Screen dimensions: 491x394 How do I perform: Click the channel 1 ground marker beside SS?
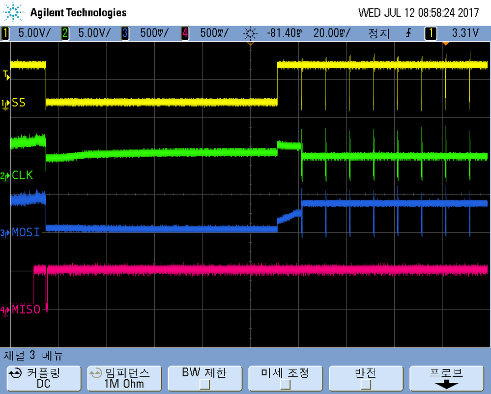point(5,105)
